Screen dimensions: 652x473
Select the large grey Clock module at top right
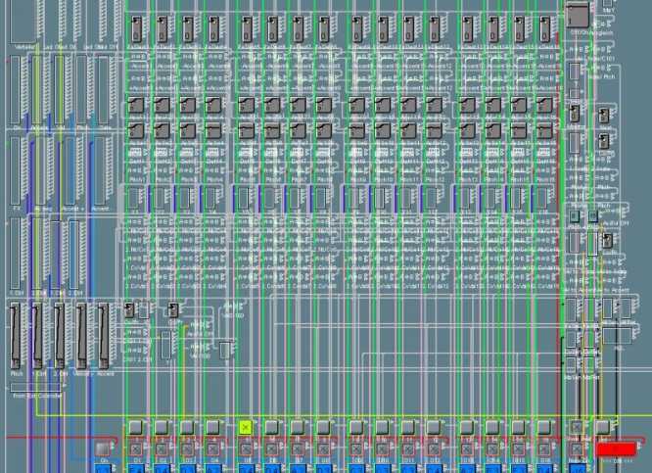pyautogui.click(x=578, y=15)
